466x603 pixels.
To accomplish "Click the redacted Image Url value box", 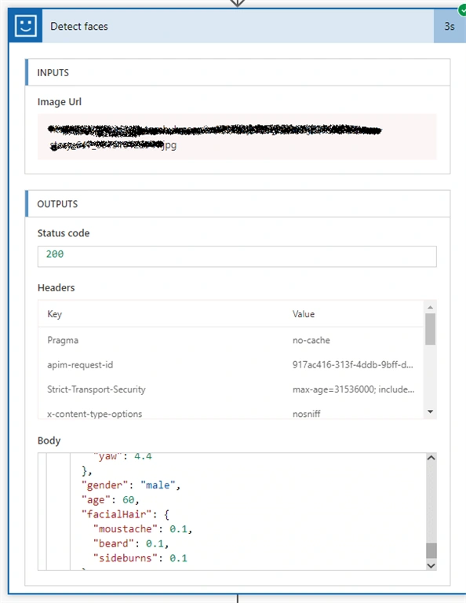I will pyautogui.click(x=237, y=137).
